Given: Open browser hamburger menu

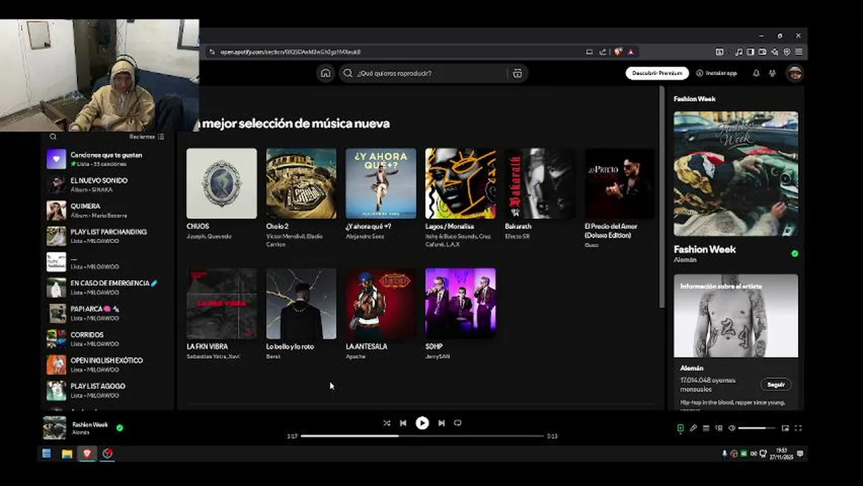Looking at the screenshot, I should (x=799, y=52).
